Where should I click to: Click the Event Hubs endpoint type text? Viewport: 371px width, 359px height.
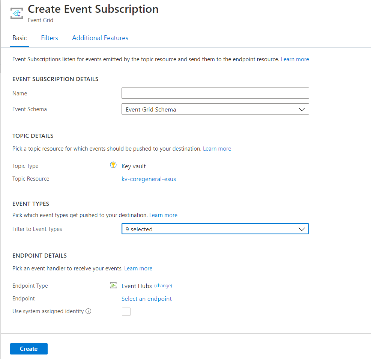click(137, 286)
